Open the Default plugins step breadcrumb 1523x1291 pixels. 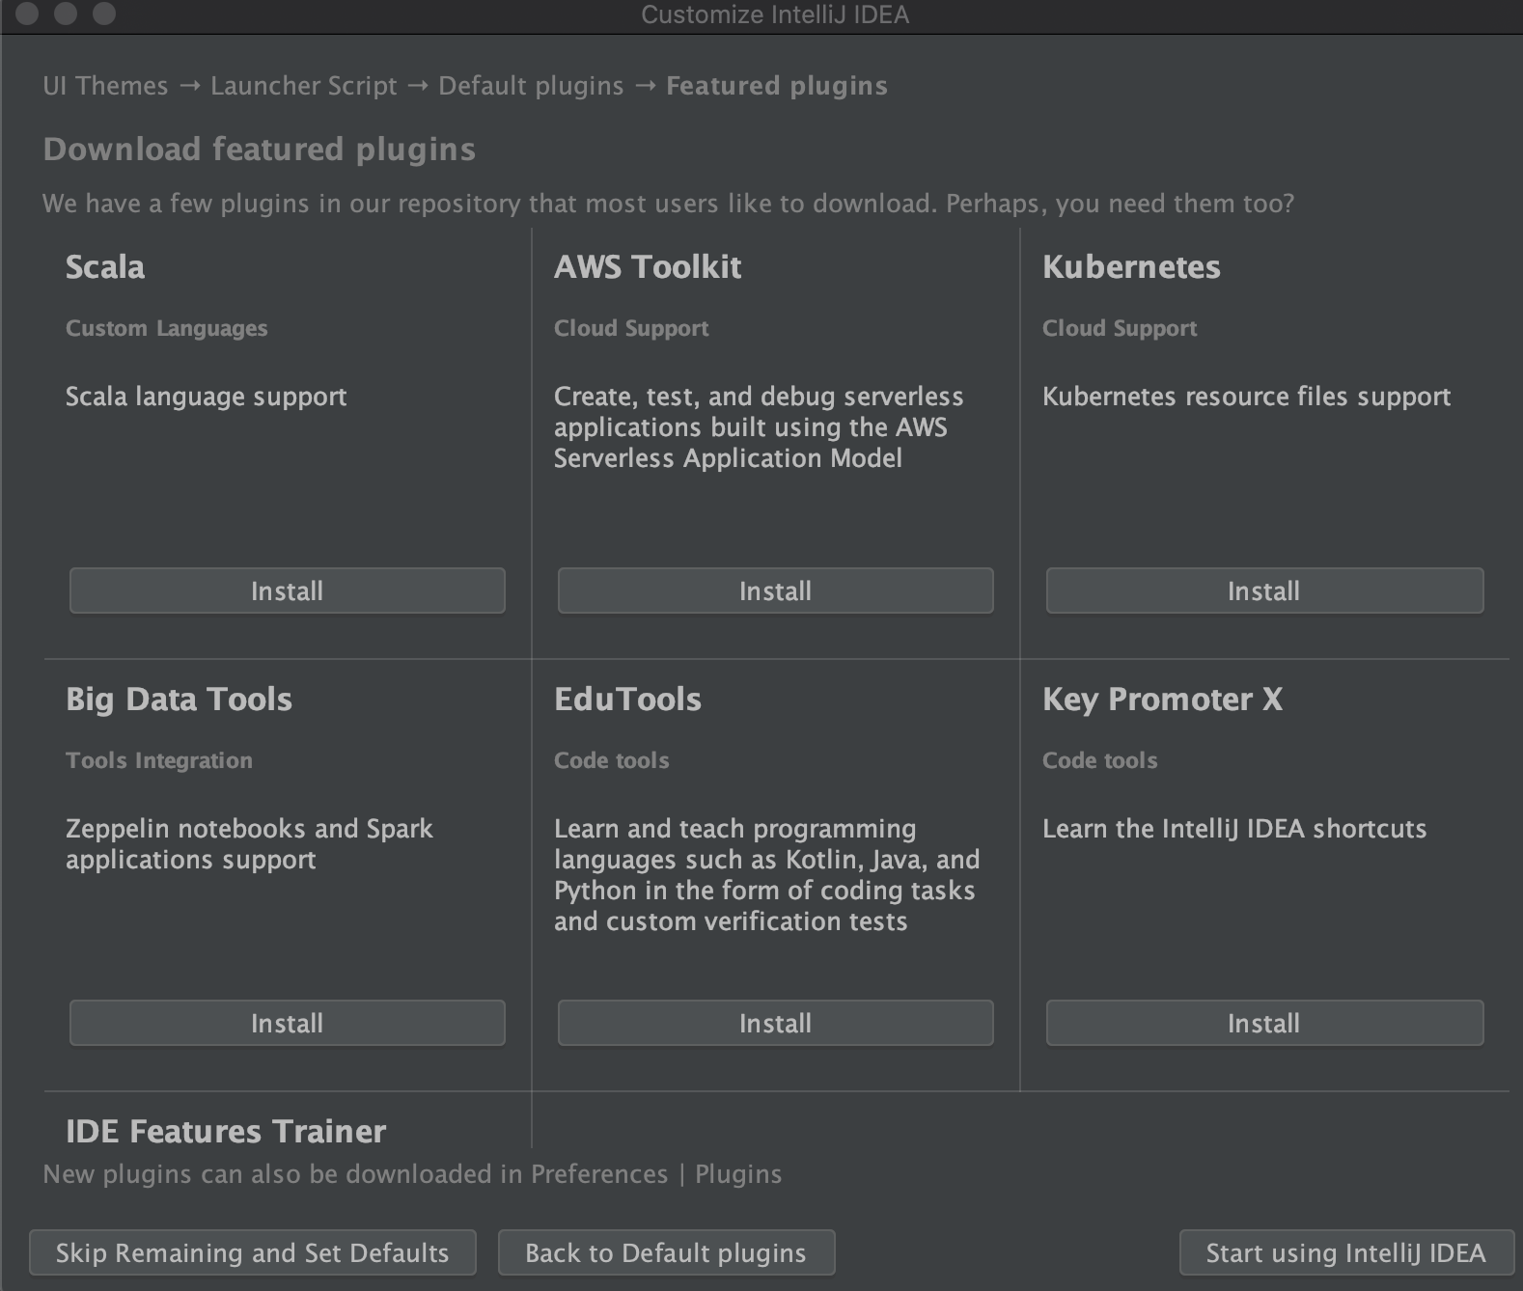[x=531, y=86]
